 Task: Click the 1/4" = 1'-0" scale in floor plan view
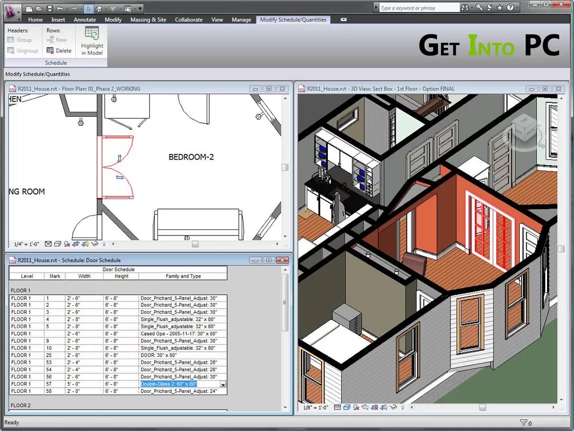tap(26, 244)
